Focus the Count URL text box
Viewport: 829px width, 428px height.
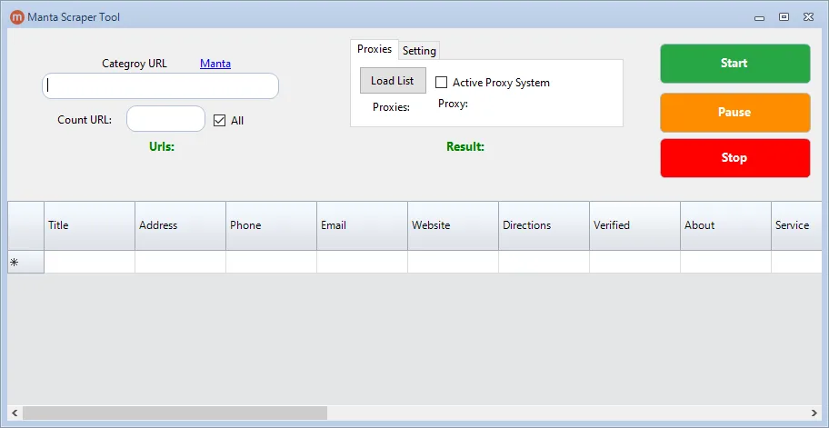(165, 119)
